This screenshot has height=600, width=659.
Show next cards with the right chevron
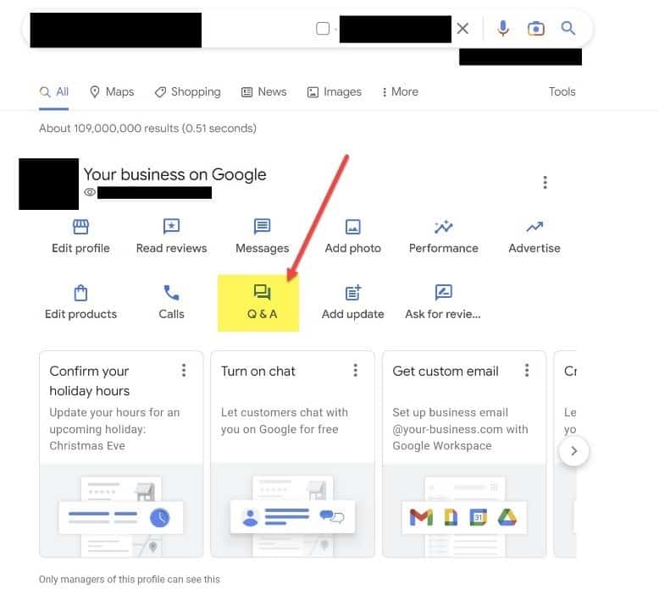click(x=573, y=451)
